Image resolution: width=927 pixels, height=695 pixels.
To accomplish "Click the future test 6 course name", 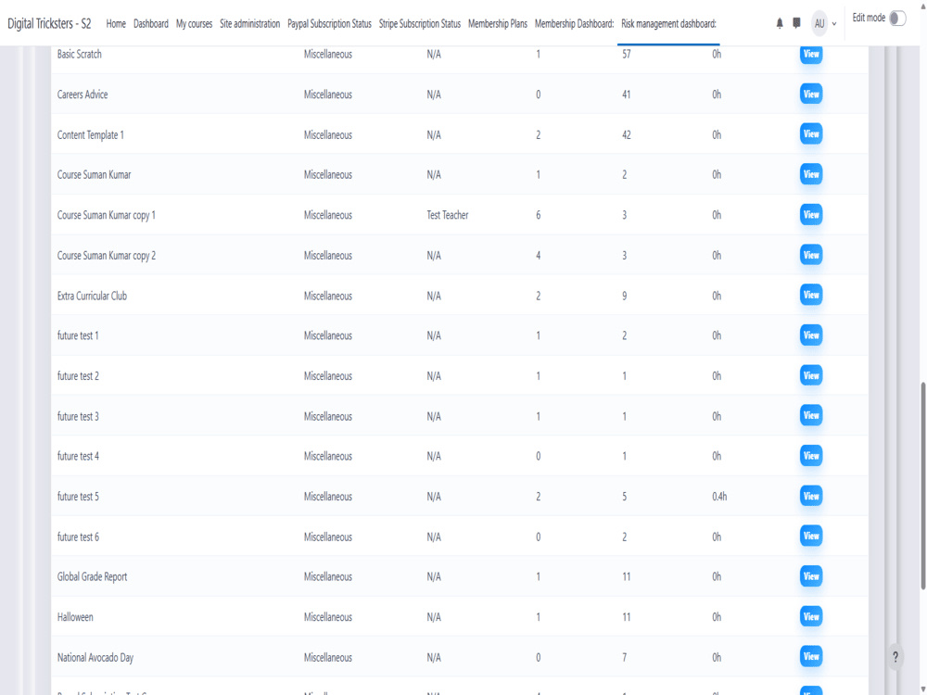I will pos(78,537).
